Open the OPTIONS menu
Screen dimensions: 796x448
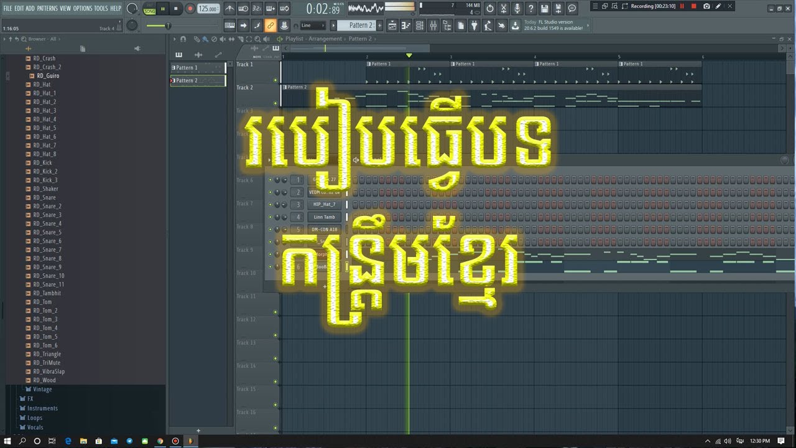tap(82, 9)
